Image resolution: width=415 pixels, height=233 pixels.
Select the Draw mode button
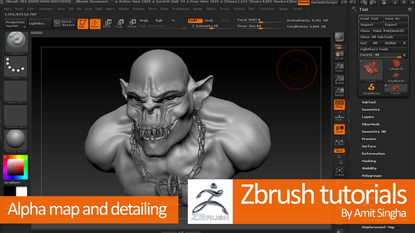click(95, 24)
